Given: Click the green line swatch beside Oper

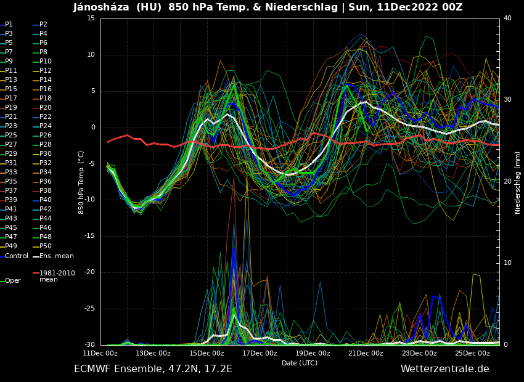Looking at the screenshot, I should 2,281.
